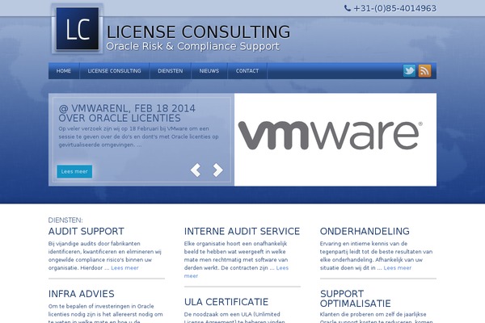Click Lees meer under Audit Support
The image size is (485, 323).
click(x=124, y=268)
